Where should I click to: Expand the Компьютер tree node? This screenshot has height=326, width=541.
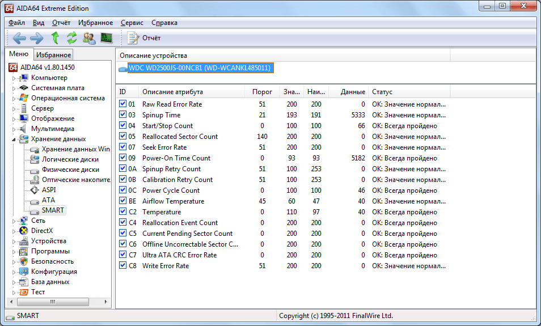[14, 78]
